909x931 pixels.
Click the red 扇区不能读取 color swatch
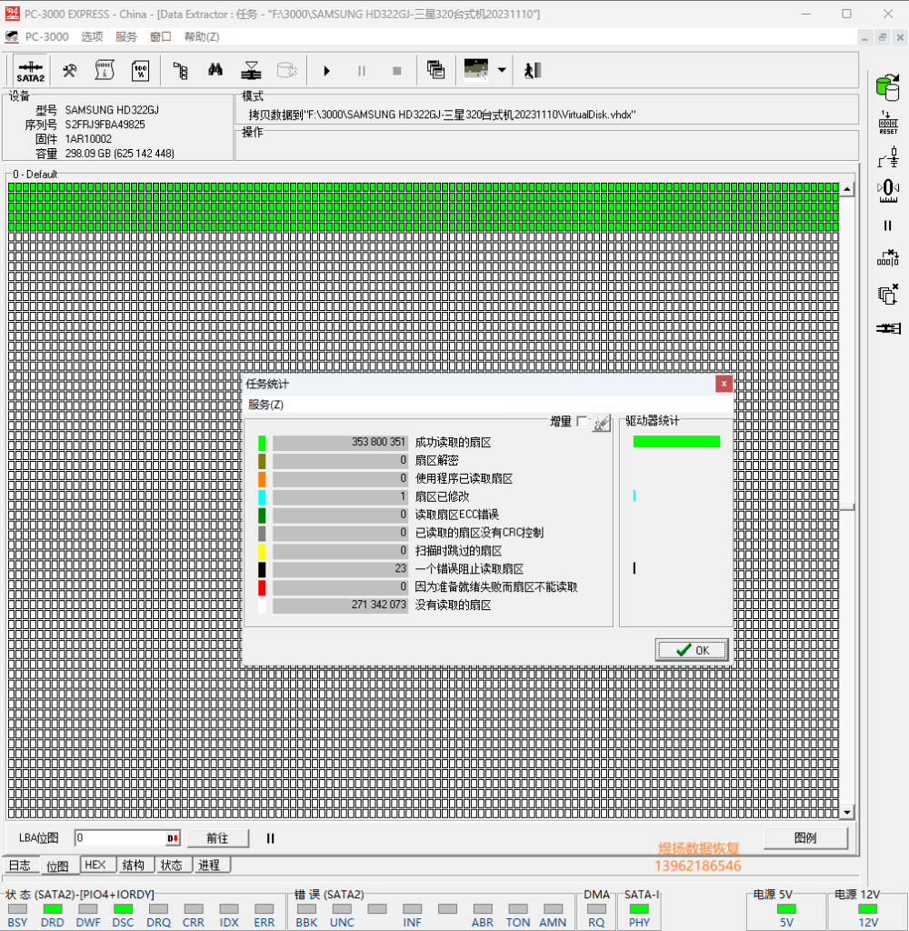click(x=262, y=587)
